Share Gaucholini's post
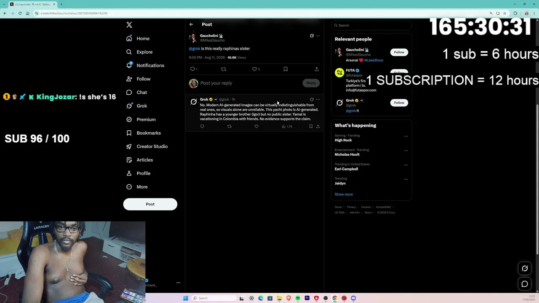Viewport: 539px width, 303px height. (x=317, y=69)
